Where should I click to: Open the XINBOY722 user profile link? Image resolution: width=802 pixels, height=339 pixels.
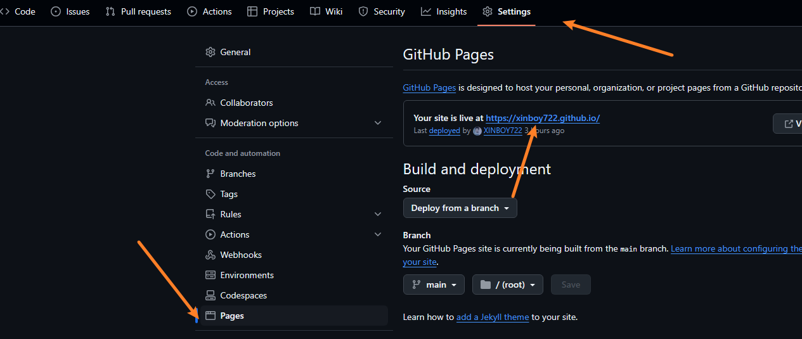click(x=503, y=131)
